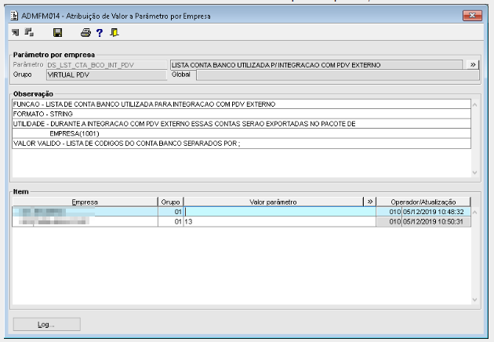The image size is (494, 342).
Task: Open help with the question mark icon
Action: pyautogui.click(x=100, y=32)
